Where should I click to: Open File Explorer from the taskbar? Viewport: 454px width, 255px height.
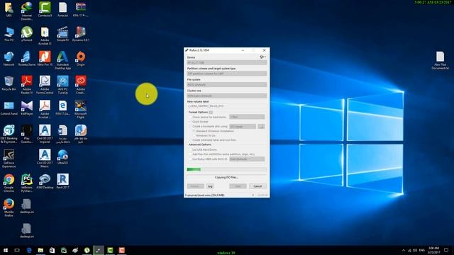tap(40, 250)
